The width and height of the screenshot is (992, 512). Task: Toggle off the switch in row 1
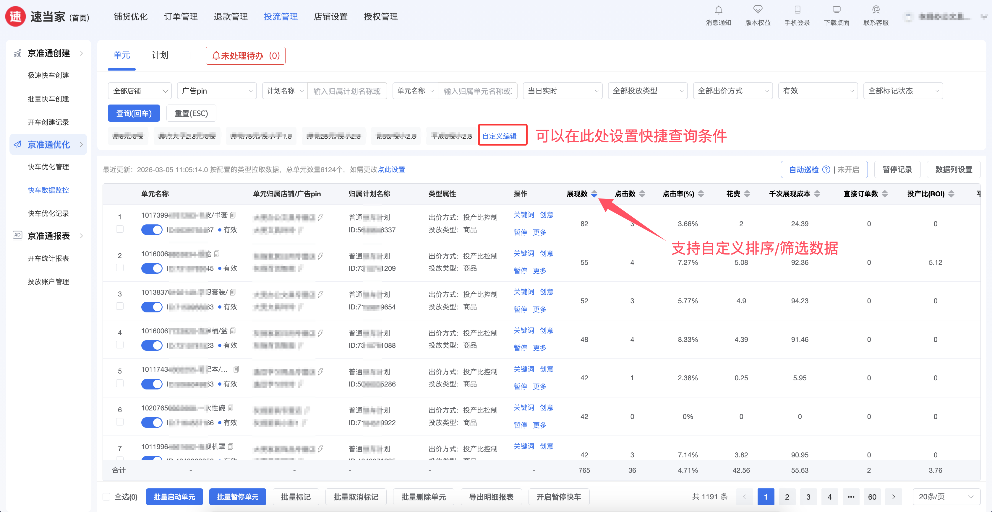tap(152, 230)
